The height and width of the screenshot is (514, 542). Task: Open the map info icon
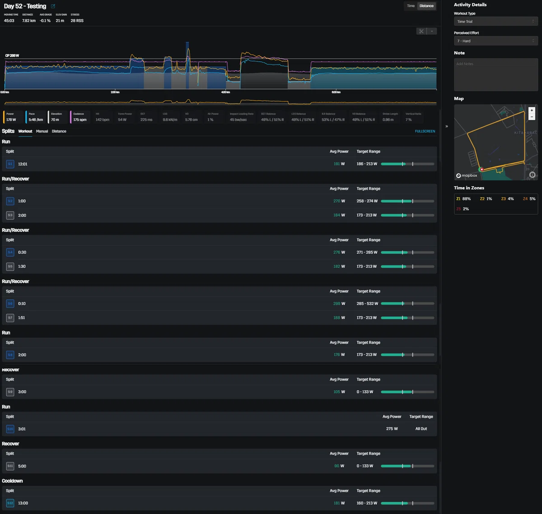532,175
